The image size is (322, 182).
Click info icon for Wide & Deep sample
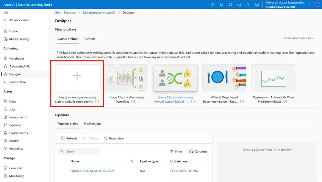pyautogui.click(x=242, y=102)
